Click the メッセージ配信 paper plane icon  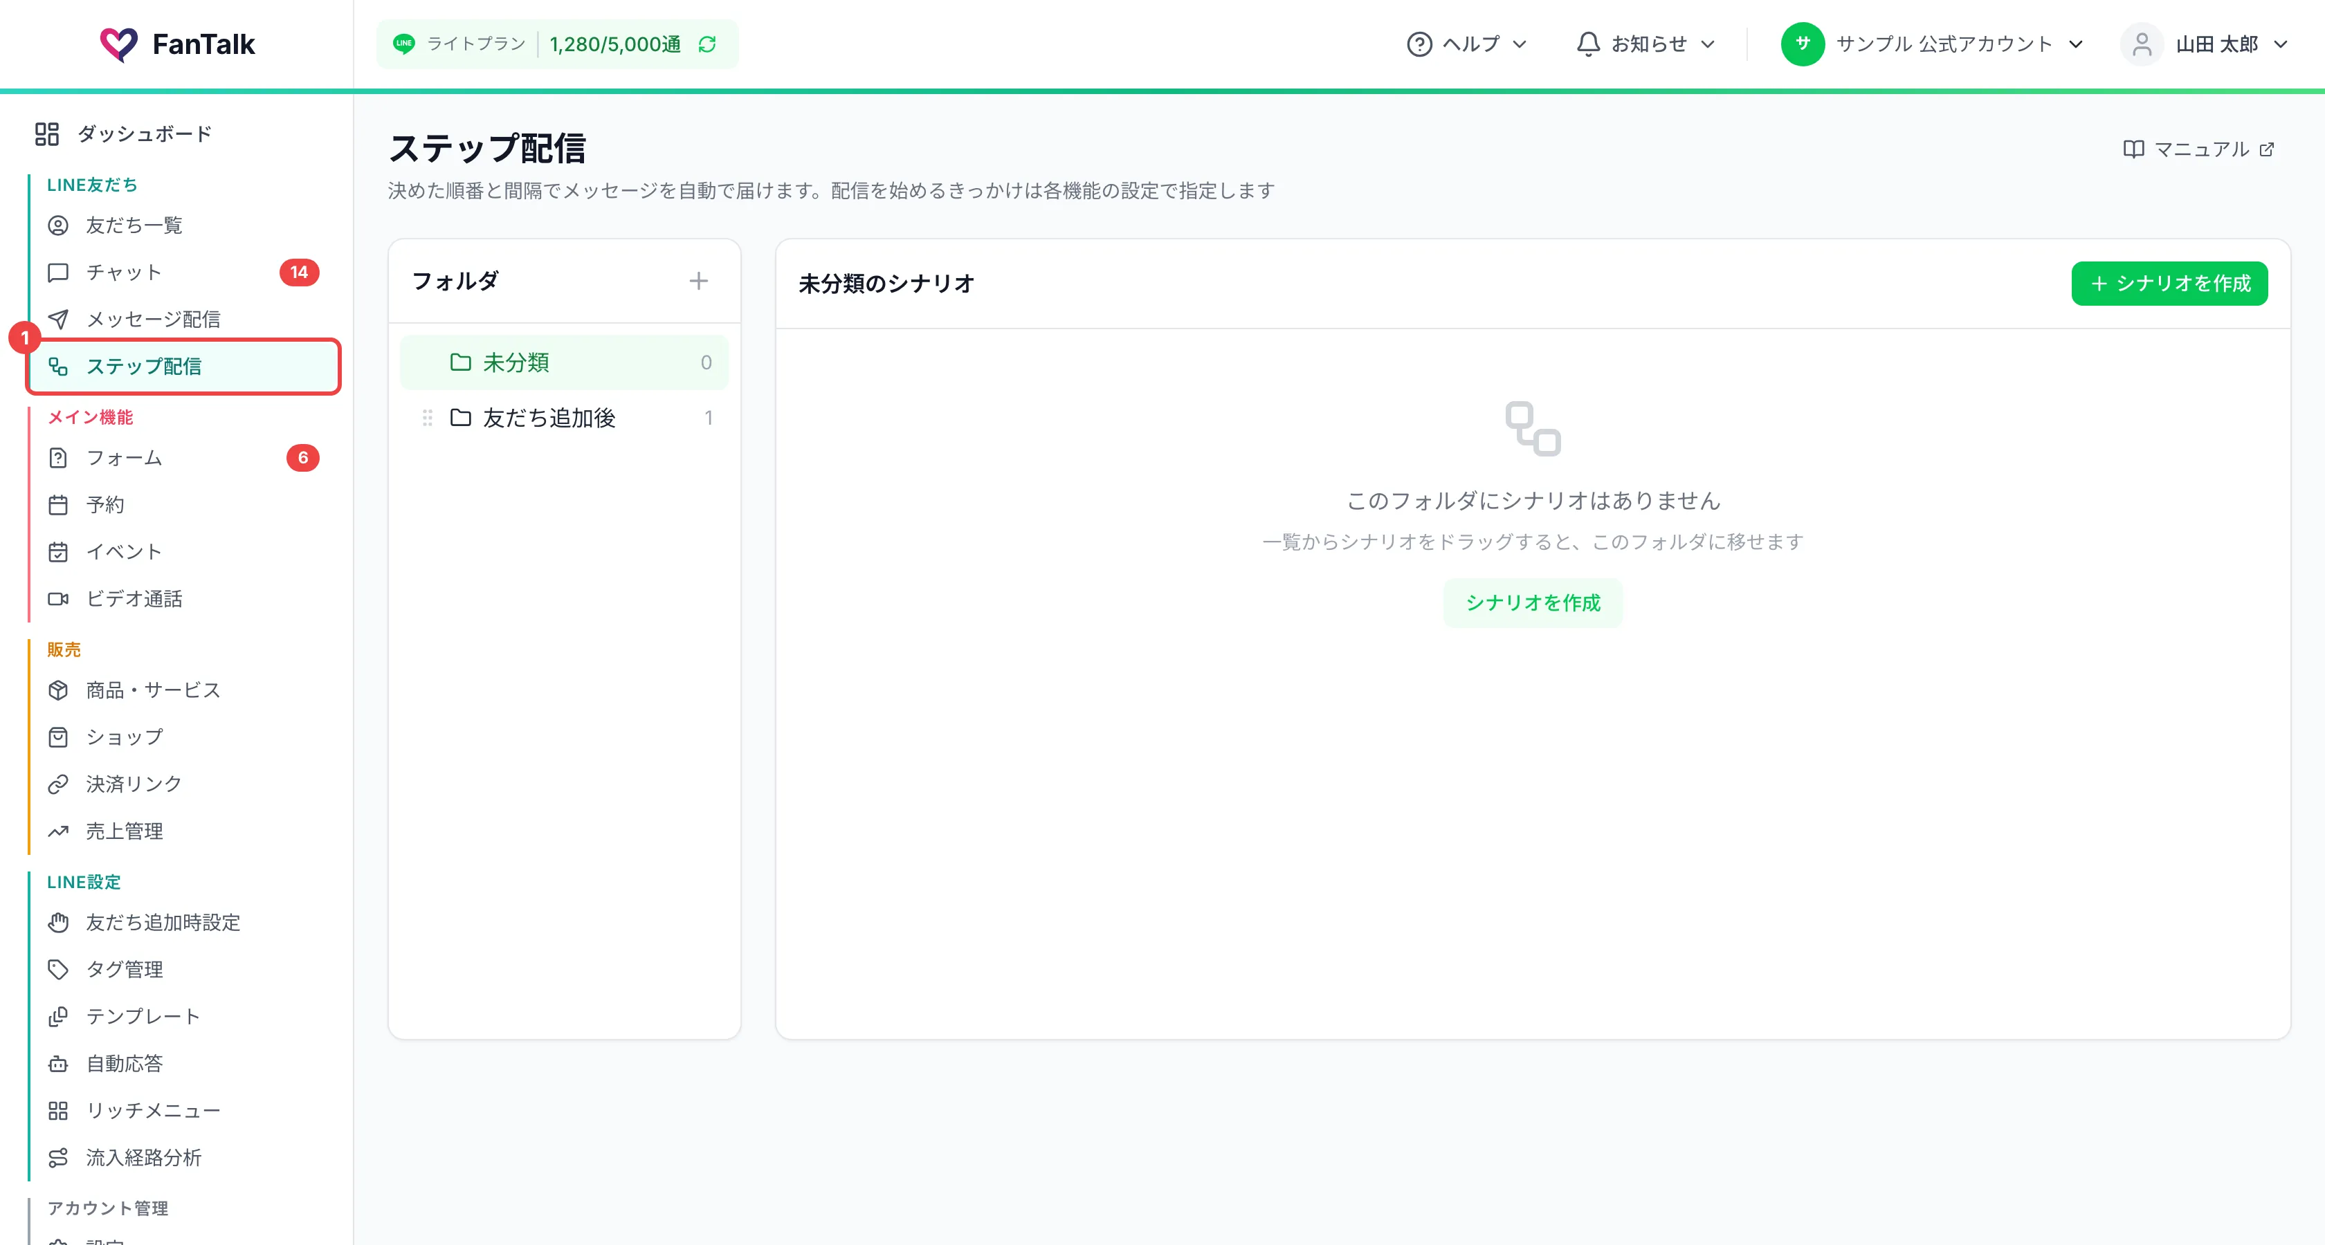coord(57,320)
